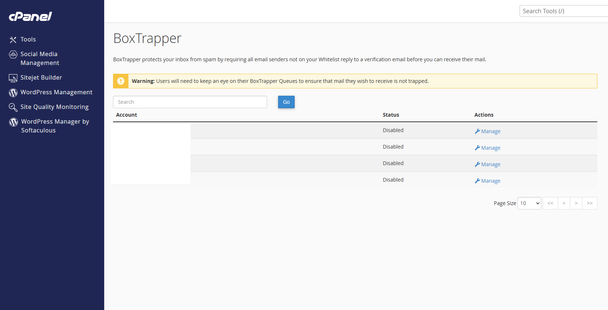Focus the Search Tools box
This screenshot has width=608, height=310.
[x=564, y=11]
